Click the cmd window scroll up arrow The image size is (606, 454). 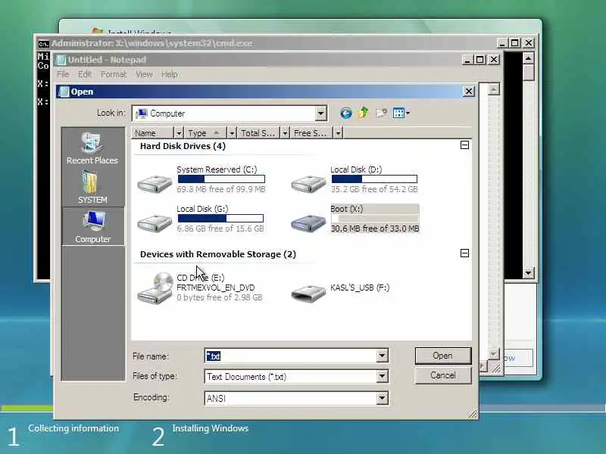tap(528, 58)
